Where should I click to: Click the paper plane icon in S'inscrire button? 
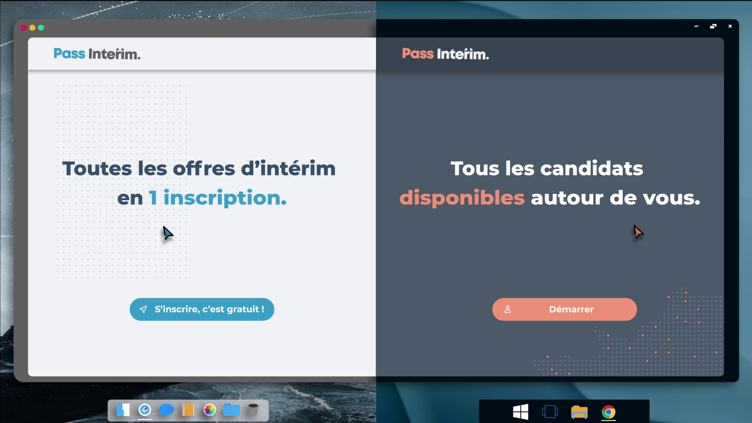tap(143, 309)
